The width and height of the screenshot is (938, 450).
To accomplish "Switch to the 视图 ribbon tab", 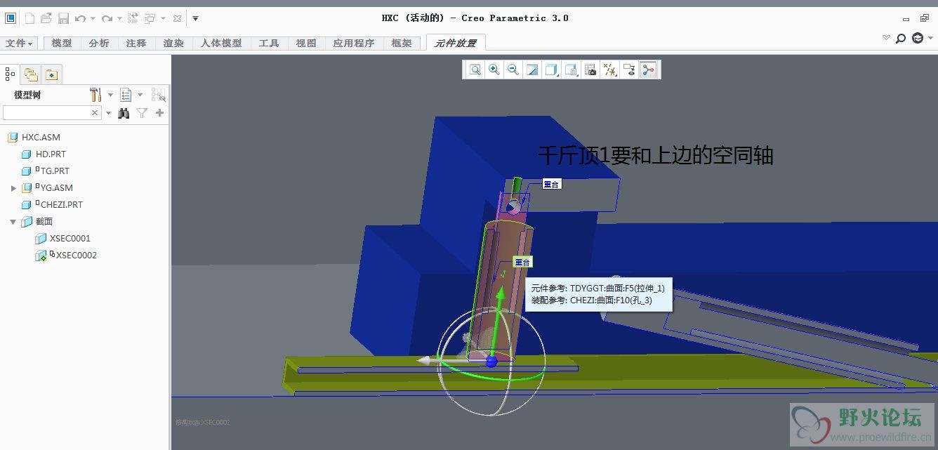I will pyautogui.click(x=306, y=43).
